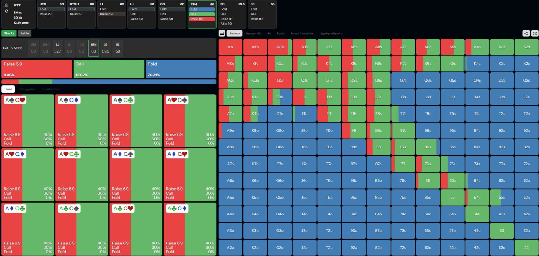Screen dimensions: 539x256
Task: Select Raise 6.9 in the HJ card
Action: (142, 19)
